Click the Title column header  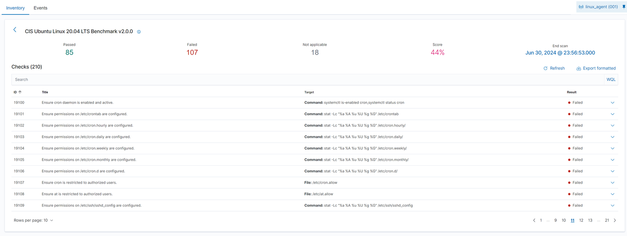(x=45, y=92)
